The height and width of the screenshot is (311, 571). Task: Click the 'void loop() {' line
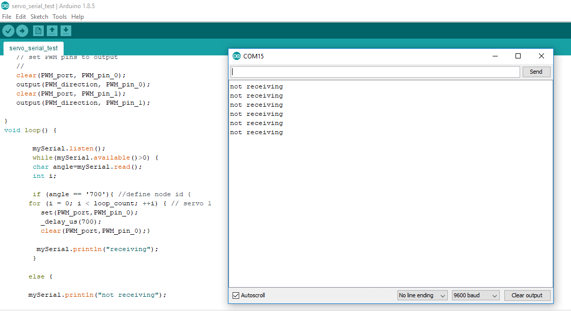(30, 130)
